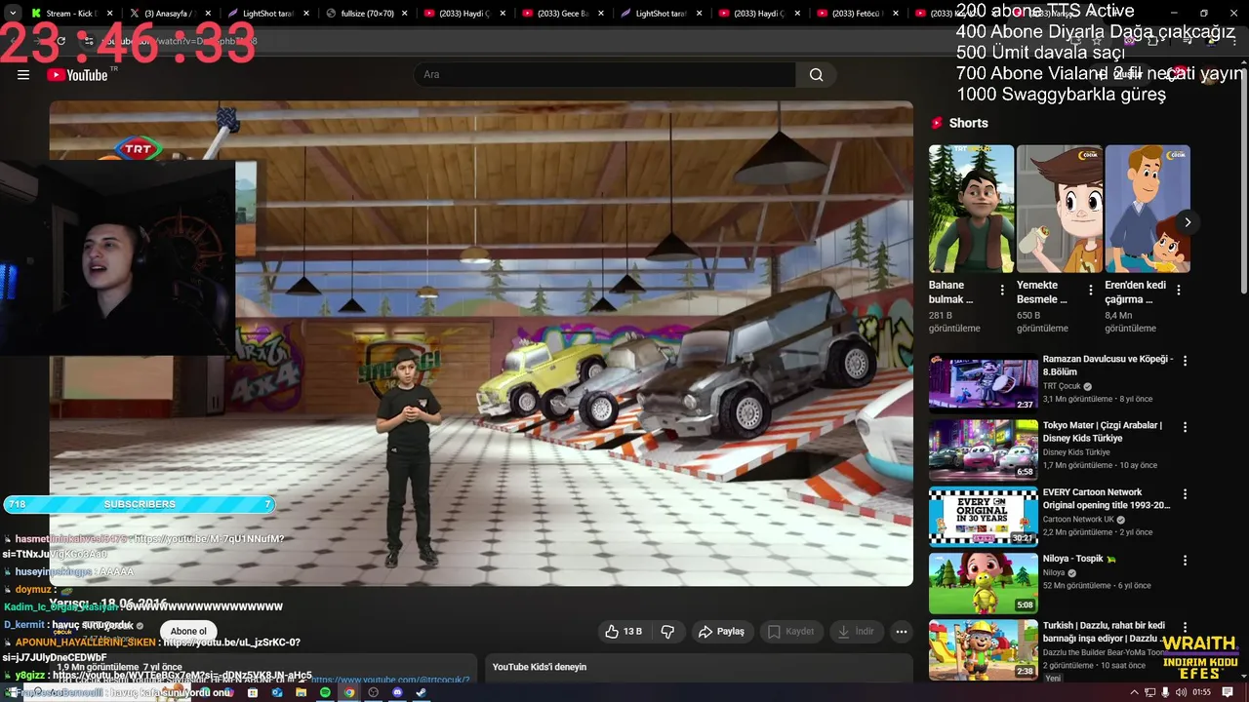Open the 'Eren'den kedi çağırma' Short thumbnail
This screenshot has height=702, width=1249.
point(1148,209)
